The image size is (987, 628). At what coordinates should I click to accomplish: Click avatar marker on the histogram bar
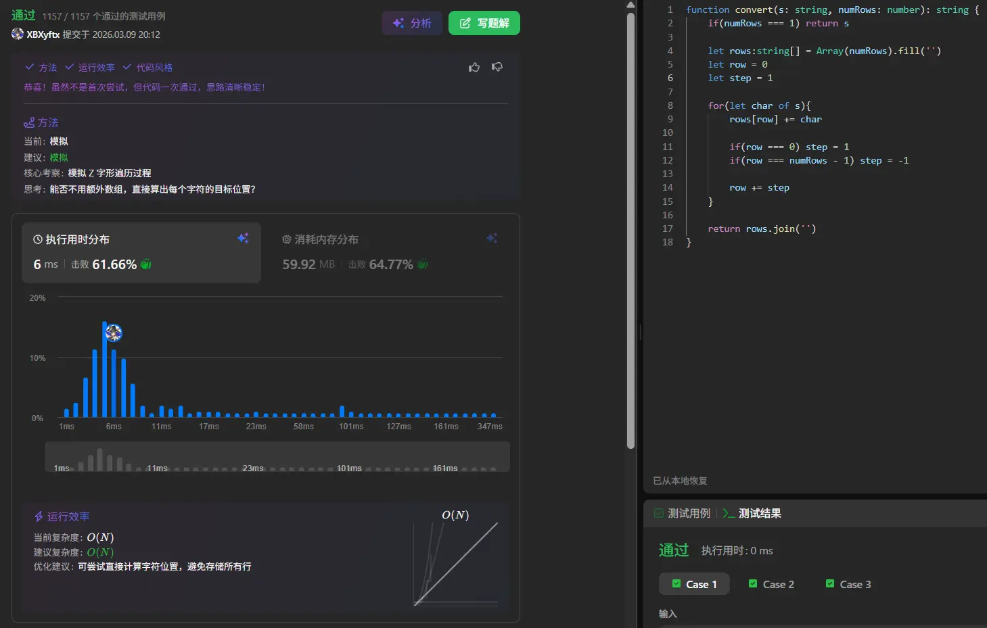[114, 333]
